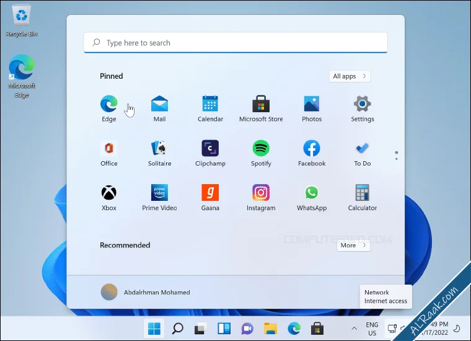Click the All apps button
Image resolution: width=471 pixels, height=341 pixels.
pos(350,76)
